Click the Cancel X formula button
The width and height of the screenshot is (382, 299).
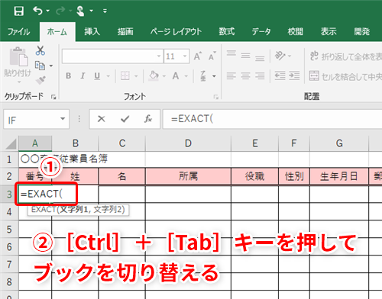102,119
